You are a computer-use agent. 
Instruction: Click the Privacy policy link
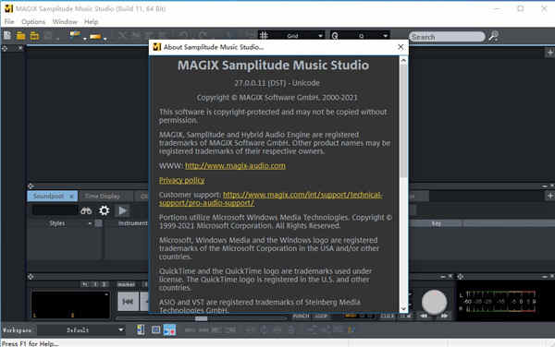tap(182, 180)
